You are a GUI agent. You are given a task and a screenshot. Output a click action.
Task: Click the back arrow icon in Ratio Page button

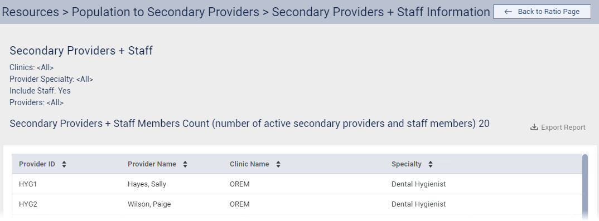tap(508, 12)
